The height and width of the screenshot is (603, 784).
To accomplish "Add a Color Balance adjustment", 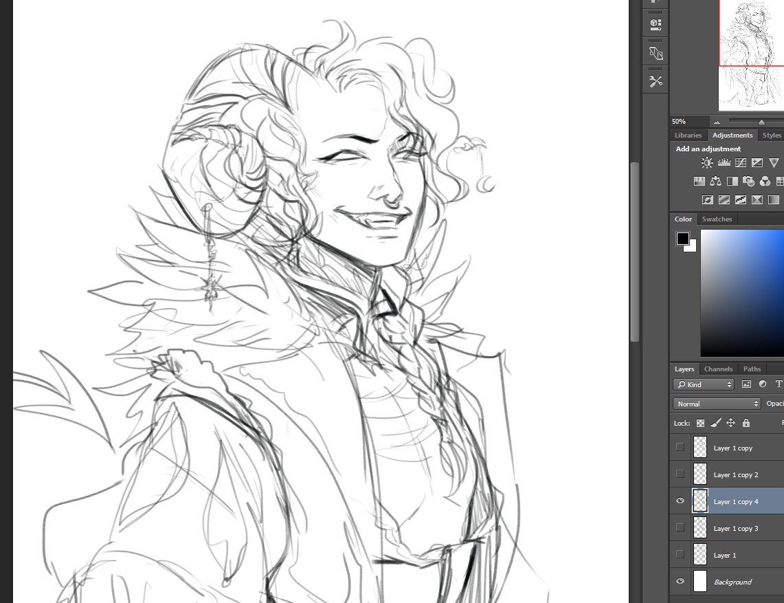I will pos(715,181).
